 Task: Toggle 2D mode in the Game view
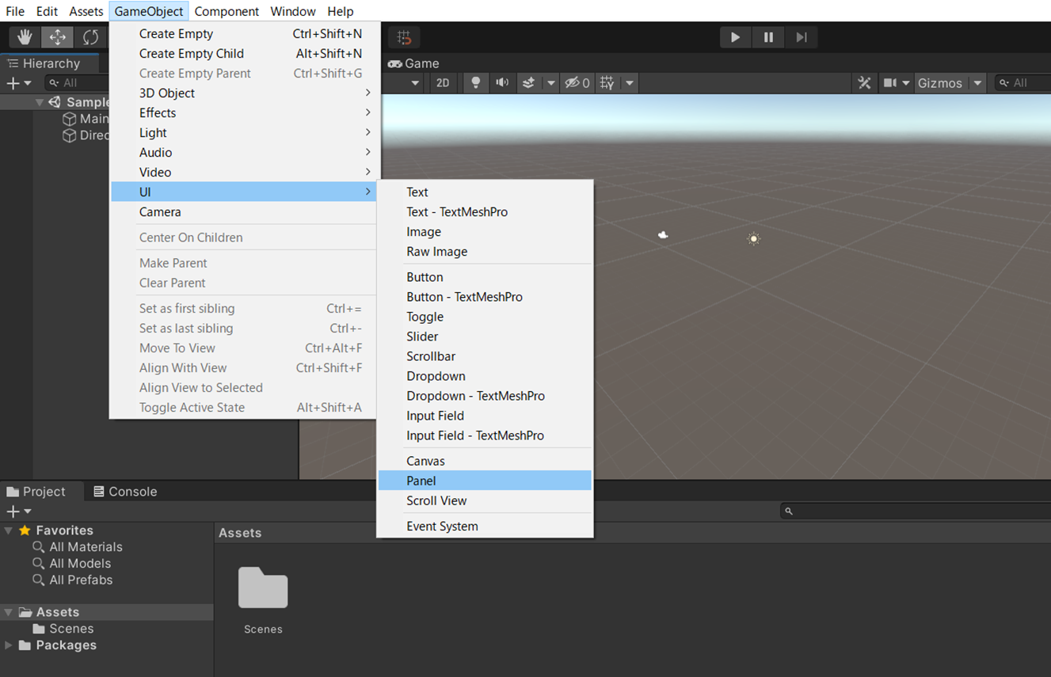[444, 82]
